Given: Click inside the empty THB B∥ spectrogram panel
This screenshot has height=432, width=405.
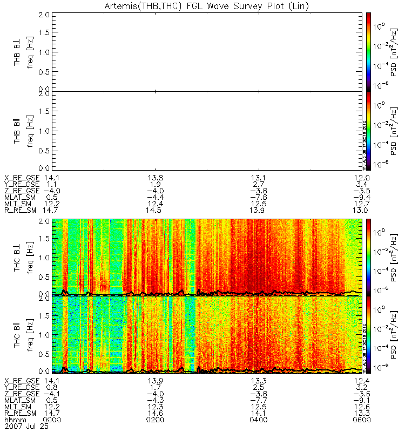Looking at the screenshot, I should [x=207, y=131].
